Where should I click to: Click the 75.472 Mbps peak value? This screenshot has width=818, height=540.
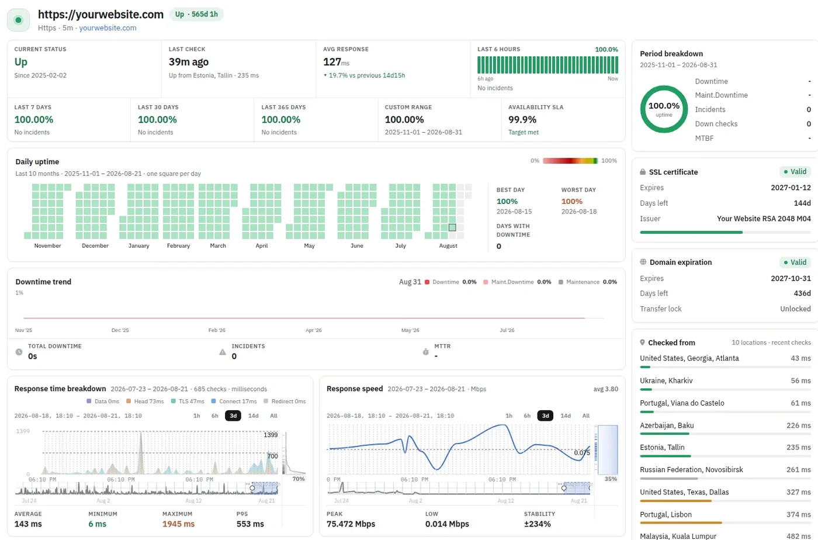pos(351,524)
